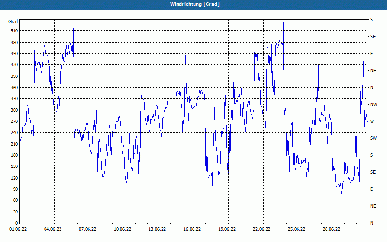
Task: Select the W compass label on right axis
Action: (372, 121)
